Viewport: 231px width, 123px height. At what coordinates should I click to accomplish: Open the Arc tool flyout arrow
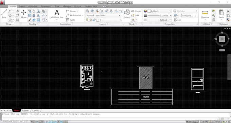coord(13,11)
